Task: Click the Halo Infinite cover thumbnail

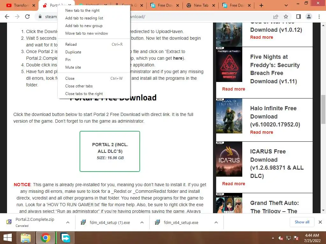Action: 229,116
